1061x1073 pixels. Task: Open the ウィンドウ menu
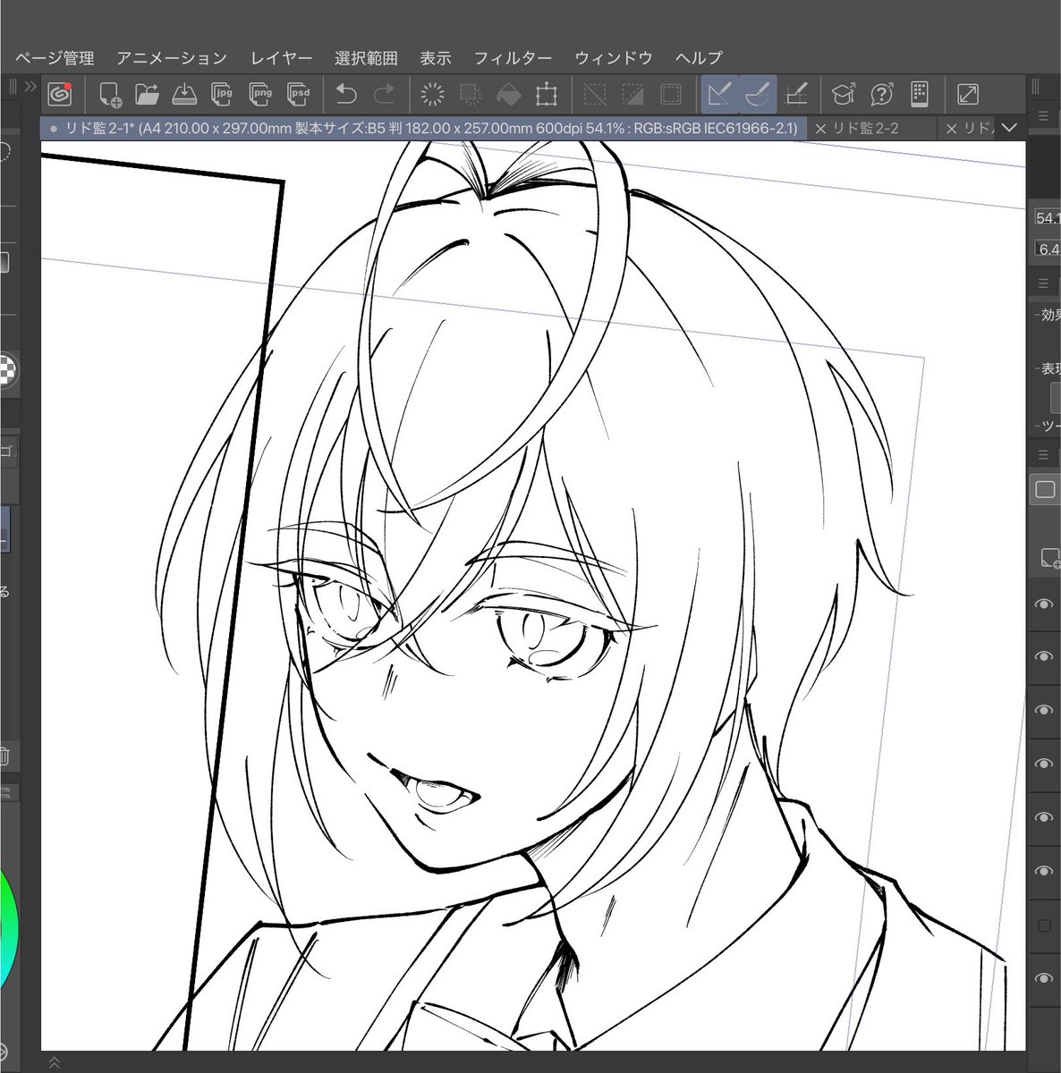click(x=614, y=58)
